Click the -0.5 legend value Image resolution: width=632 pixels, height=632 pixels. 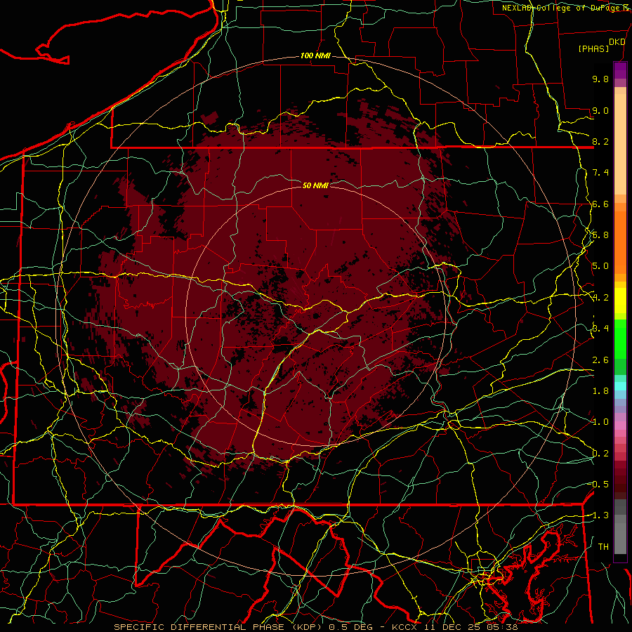point(599,485)
